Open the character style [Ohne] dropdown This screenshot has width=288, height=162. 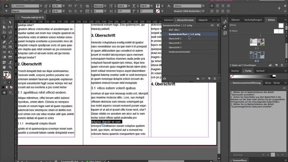tap(203, 6)
